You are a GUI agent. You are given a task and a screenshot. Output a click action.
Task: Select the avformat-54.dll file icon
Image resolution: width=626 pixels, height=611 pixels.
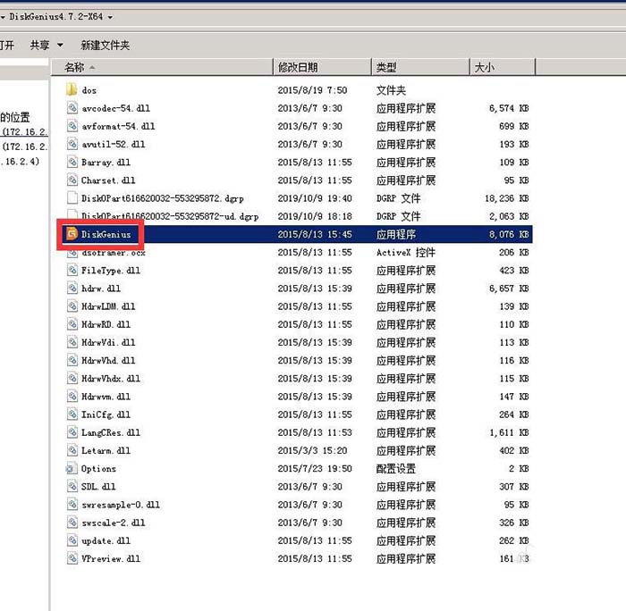click(x=72, y=126)
